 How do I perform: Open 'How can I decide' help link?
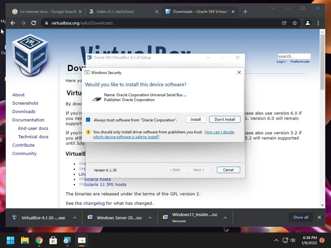164,134
